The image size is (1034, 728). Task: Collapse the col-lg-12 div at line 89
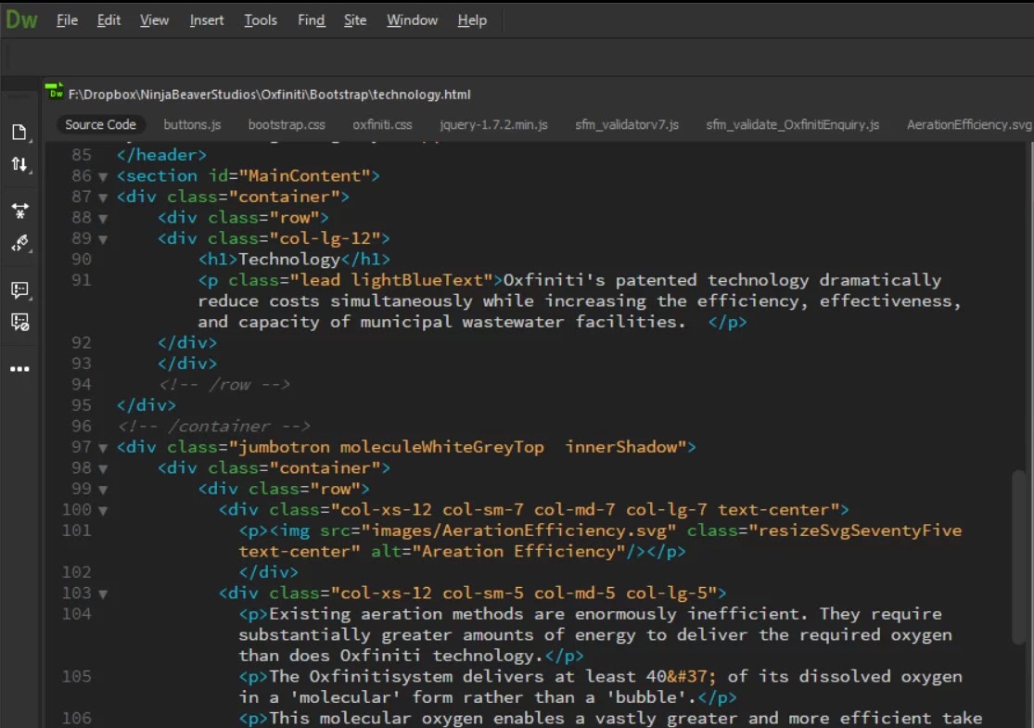103,239
